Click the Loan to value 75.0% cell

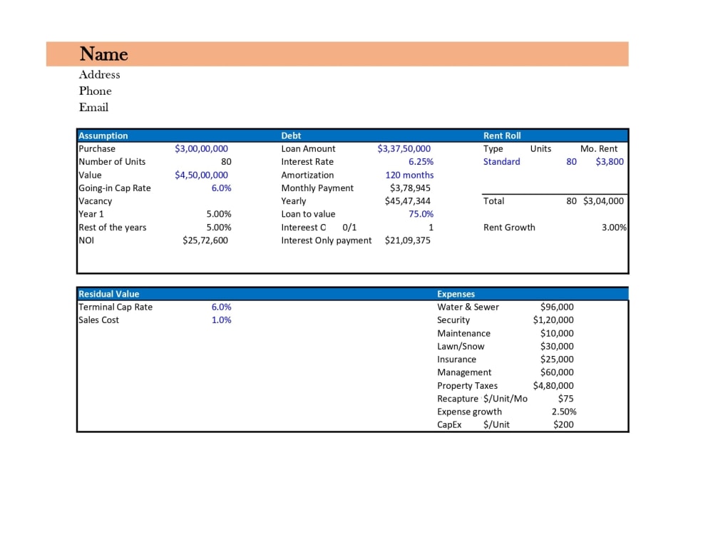point(421,214)
